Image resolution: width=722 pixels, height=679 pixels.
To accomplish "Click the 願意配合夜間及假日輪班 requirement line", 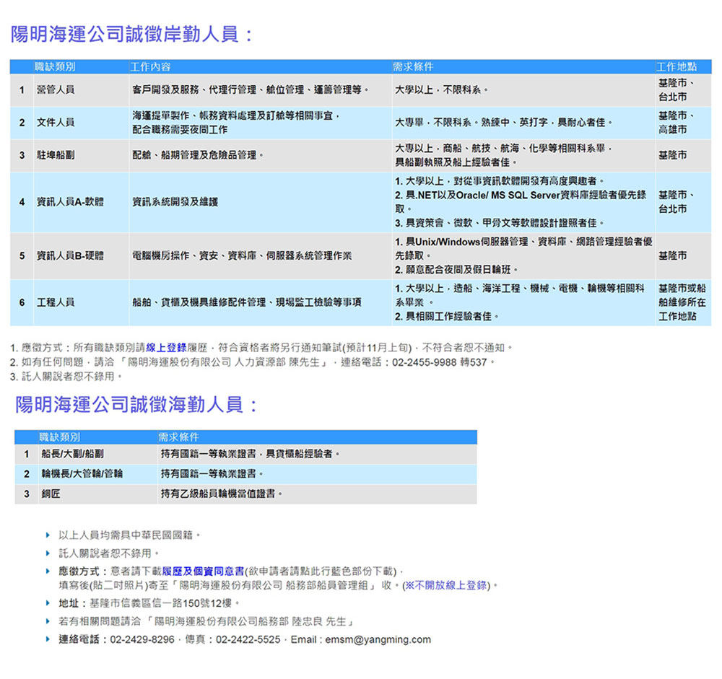I will click(456, 270).
